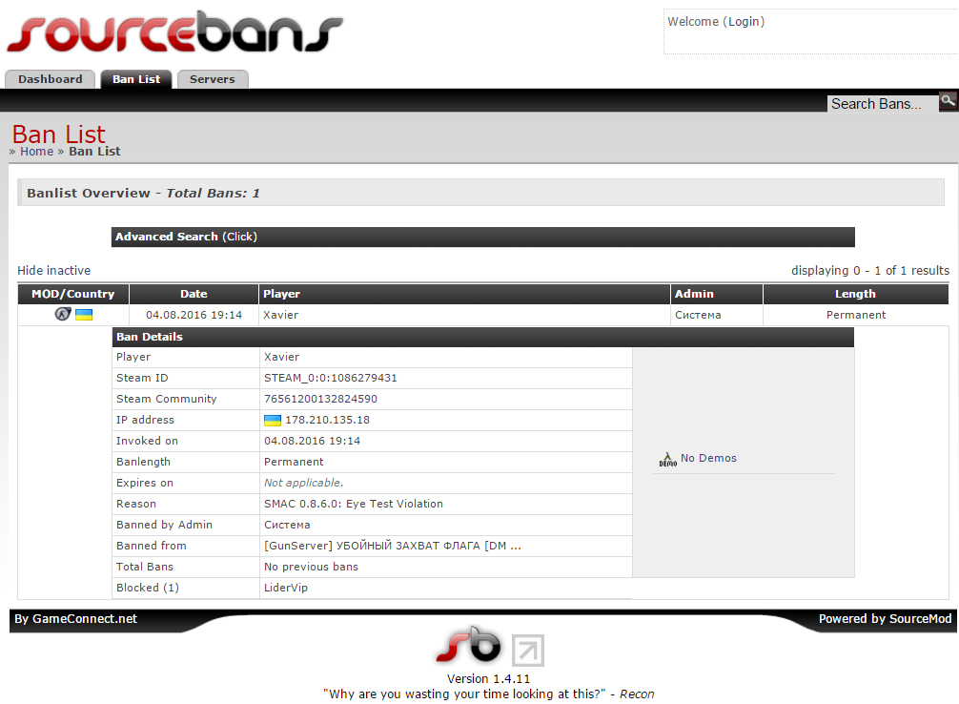Click the displaying 0 - 1 of 1 results text
The width and height of the screenshot is (959, 704).
pyautogui.click(x=870, y=271)
